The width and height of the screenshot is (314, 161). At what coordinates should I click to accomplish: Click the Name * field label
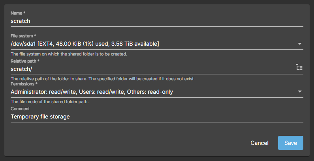tap(18, 13)
